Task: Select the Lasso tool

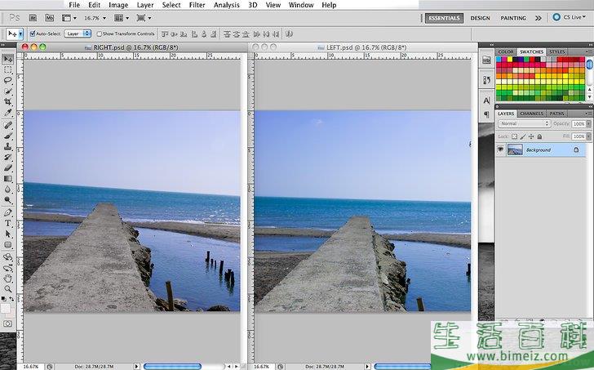Action: (8, 80)
